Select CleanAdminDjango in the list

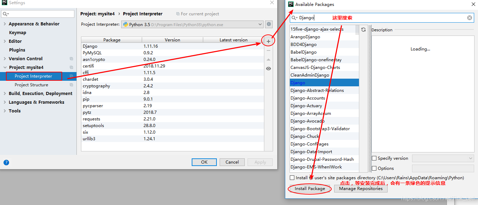coord(324,75)
